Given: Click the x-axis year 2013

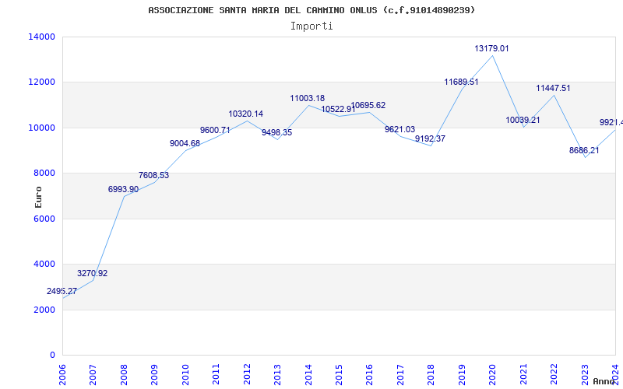Looking at the screenshot, I should [x=277, y=374].
